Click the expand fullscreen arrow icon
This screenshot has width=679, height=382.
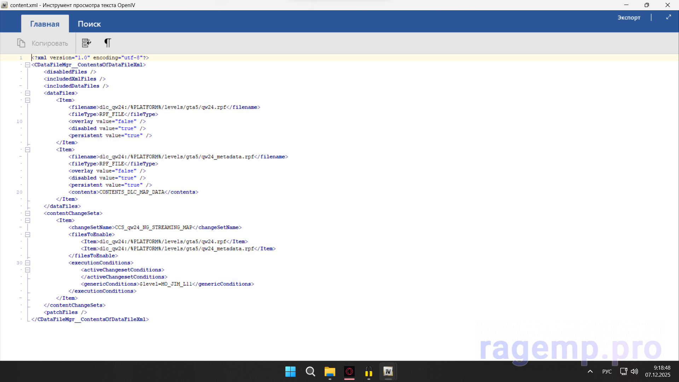click(x=668, y=17)
